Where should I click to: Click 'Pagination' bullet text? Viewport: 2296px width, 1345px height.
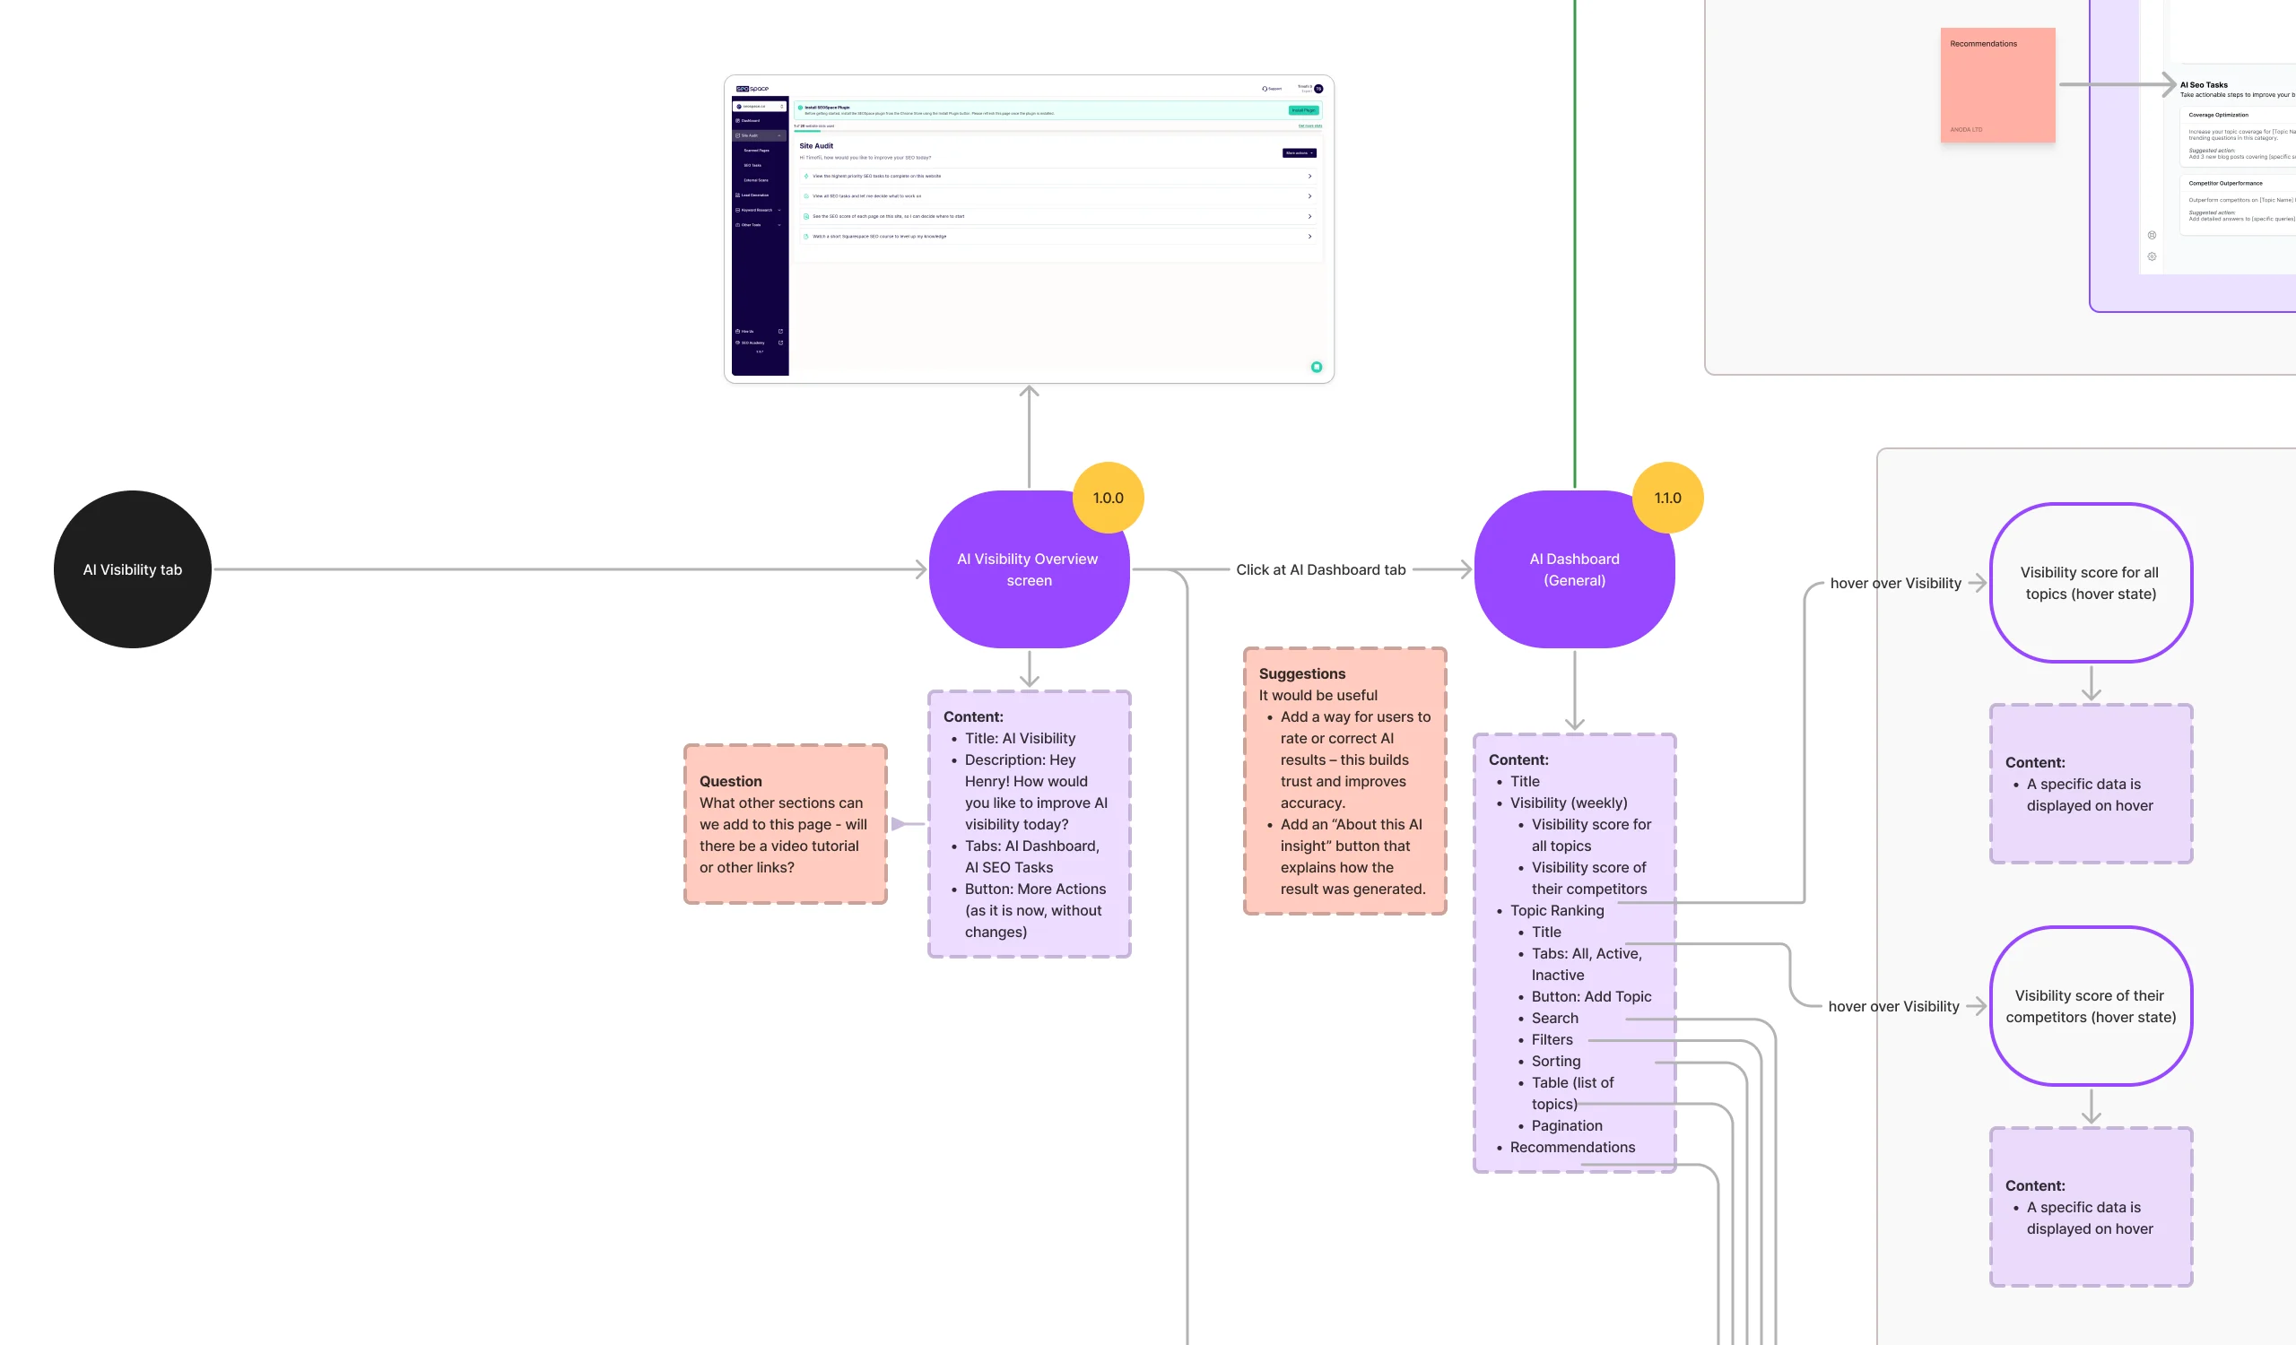pyautogui.click(x=1566, y=1126)
